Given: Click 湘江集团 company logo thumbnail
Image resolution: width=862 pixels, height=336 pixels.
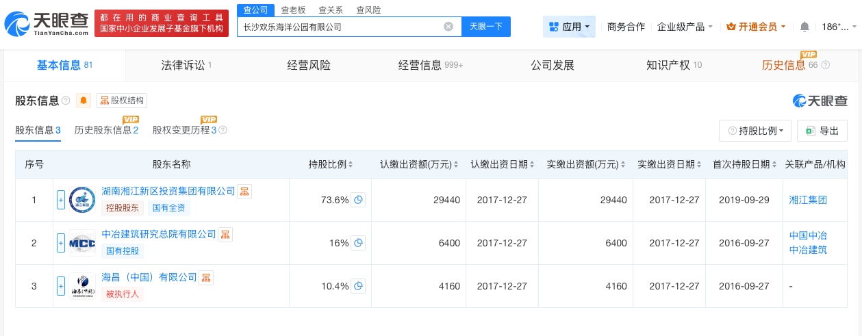Looking at the screenshot, I should [x=82, y=200].
